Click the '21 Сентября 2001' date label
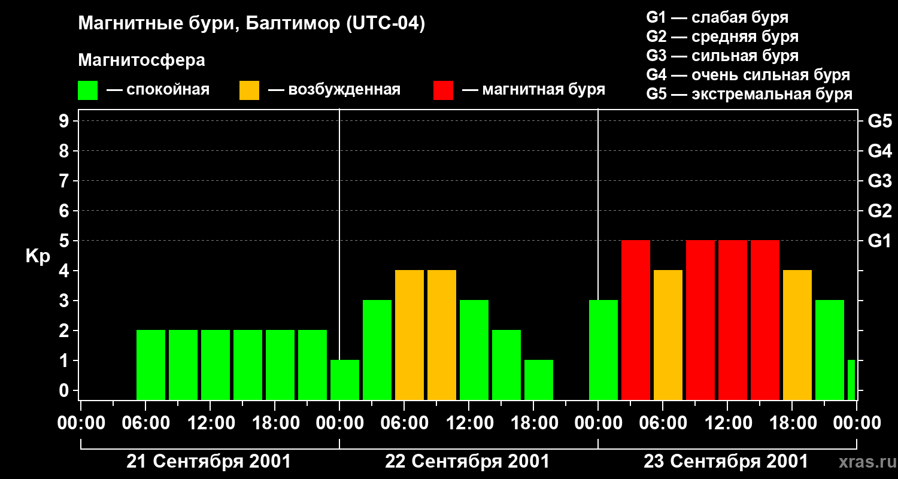This screenshot has height=479, width=898. pyautogui.click(x=209, y=462)
